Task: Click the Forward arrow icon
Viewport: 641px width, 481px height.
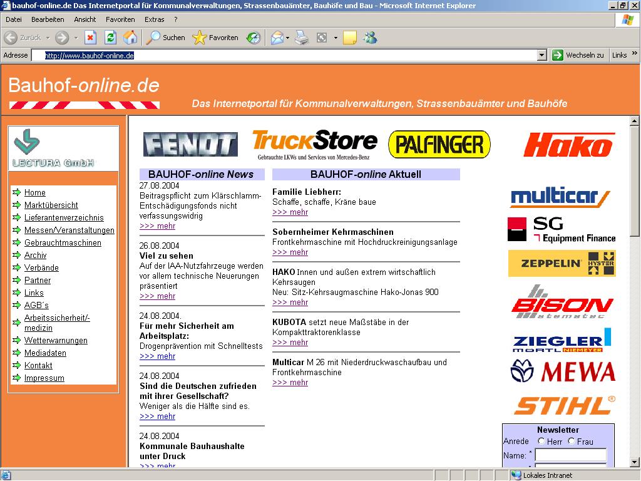Action: coord(62,38)
